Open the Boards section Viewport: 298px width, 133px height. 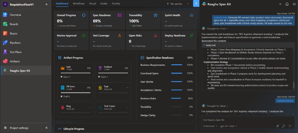pos(26,24)
